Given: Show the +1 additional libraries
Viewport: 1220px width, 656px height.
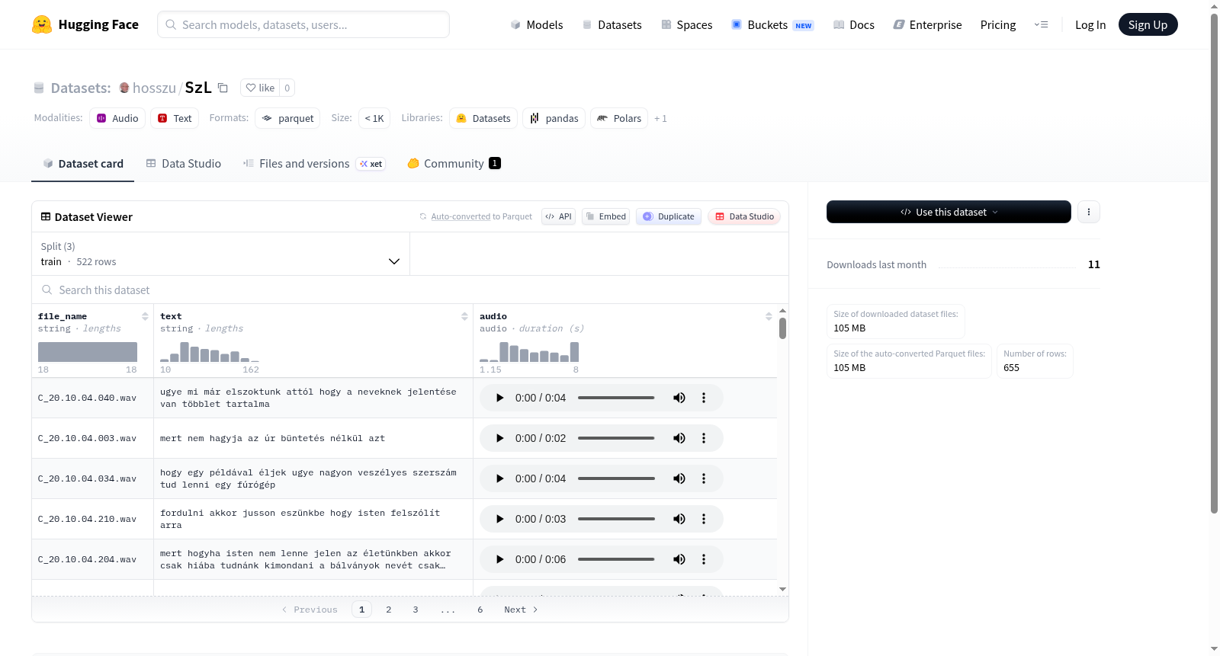Looking at the screenshot, I should (660, 118).
